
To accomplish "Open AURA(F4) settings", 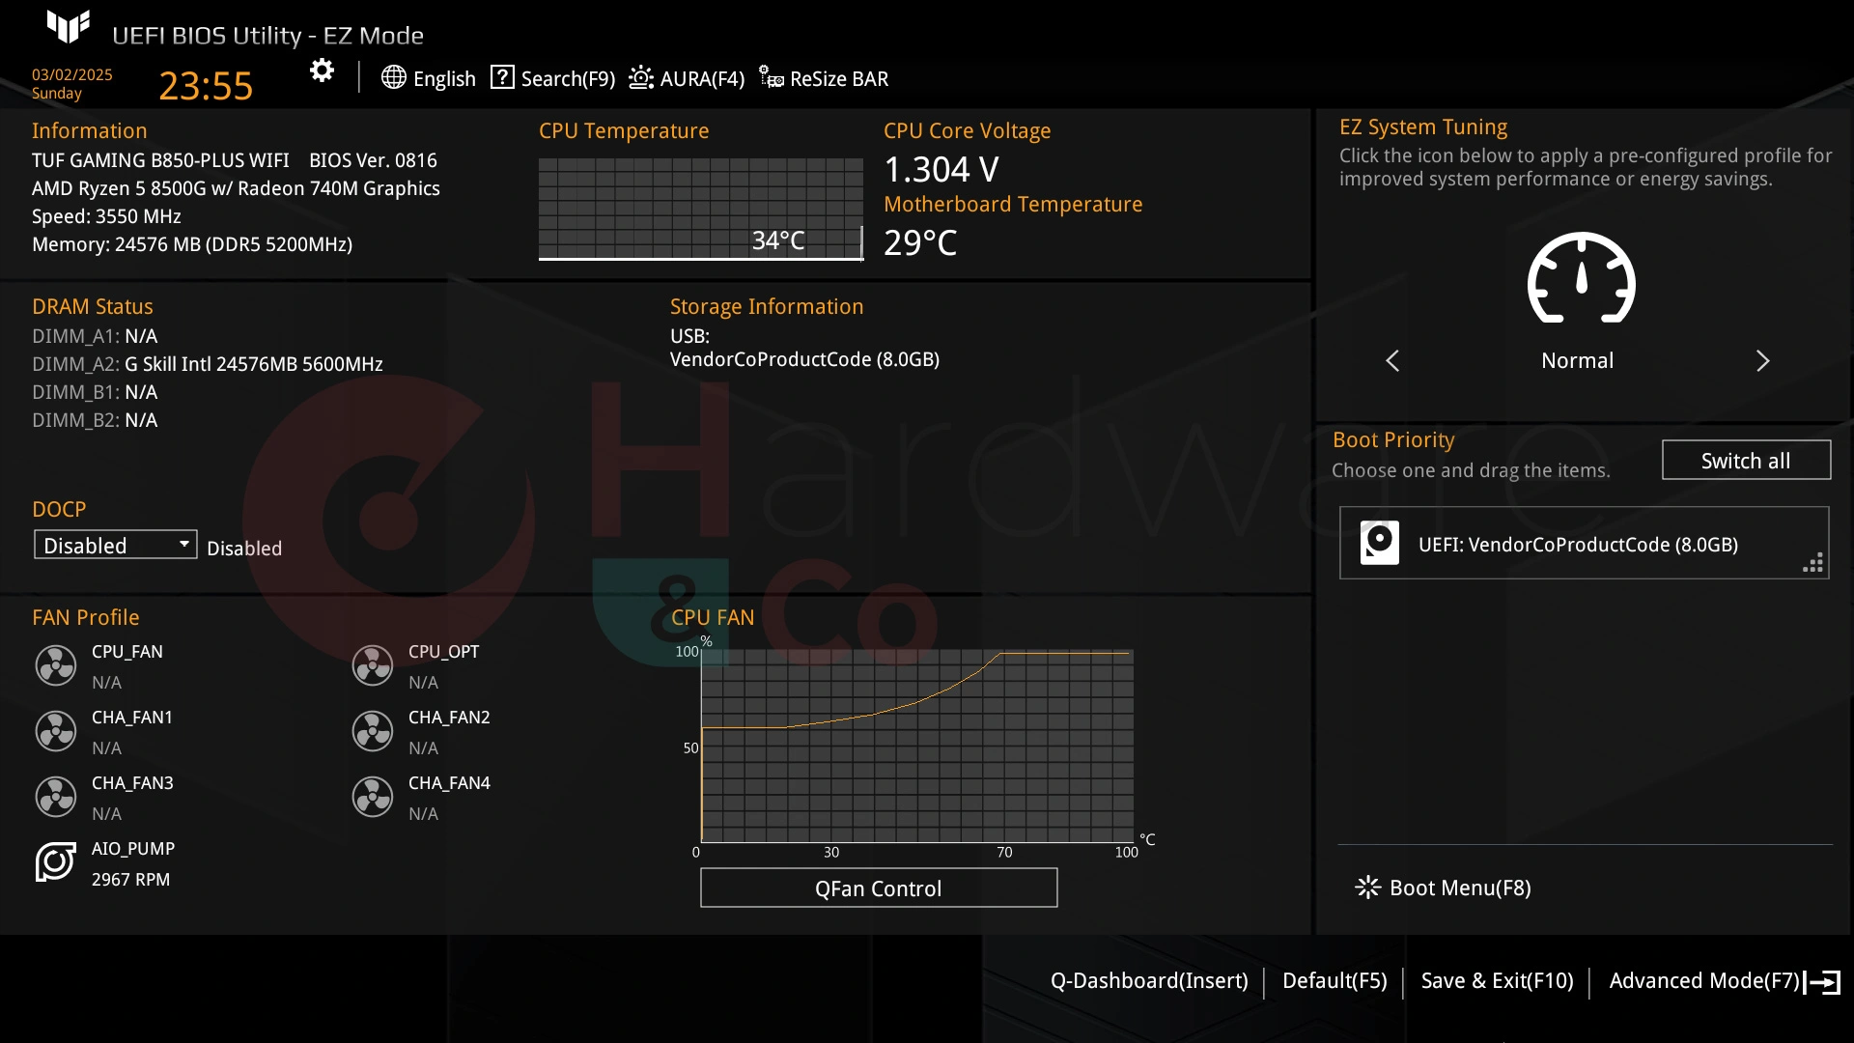I will click(702, 78).
